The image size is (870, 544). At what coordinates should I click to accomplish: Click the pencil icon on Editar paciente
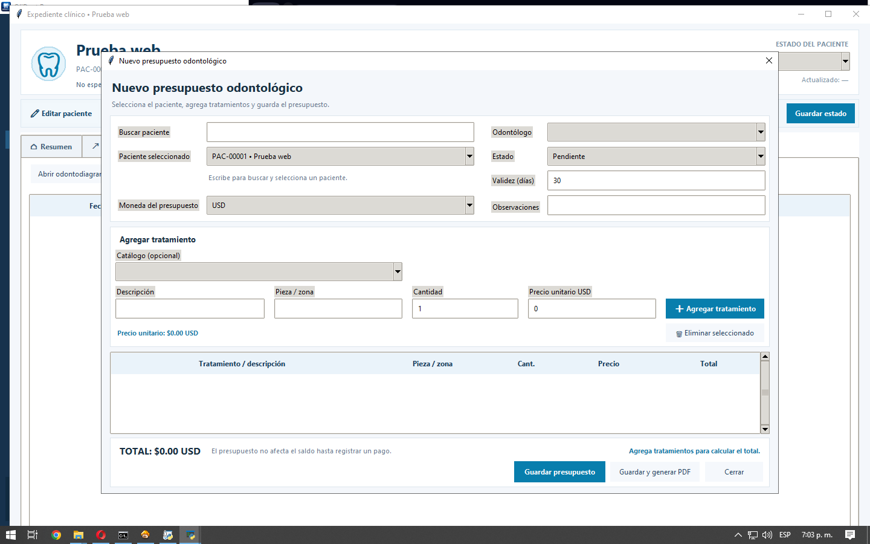(x=35, y=114)
